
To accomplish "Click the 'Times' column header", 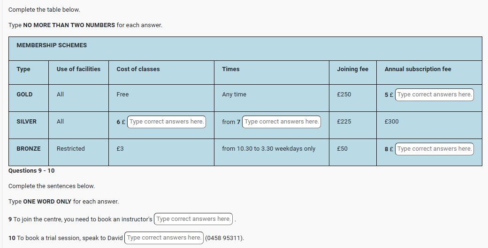I will [230, 69].
